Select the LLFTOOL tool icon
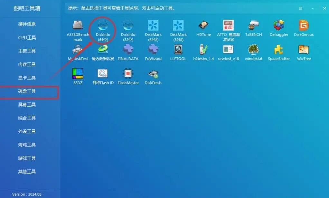 click(x=178, y=50)
